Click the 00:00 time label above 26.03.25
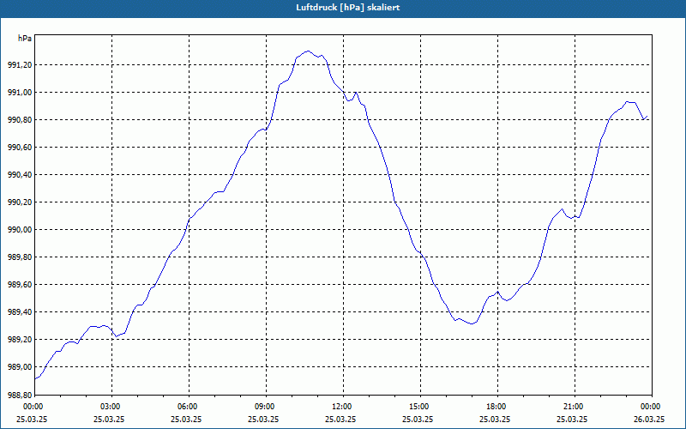 tap(652, 407)
